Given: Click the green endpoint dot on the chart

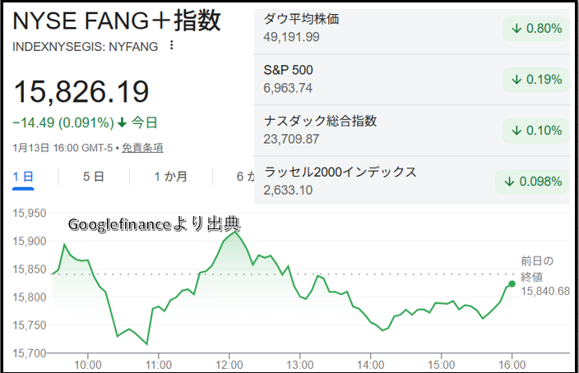Looking at the screenshot, I should 512,283.
